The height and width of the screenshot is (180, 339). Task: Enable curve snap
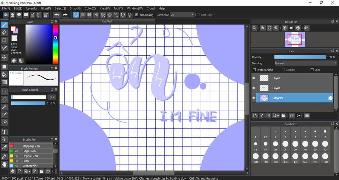tap(116, 15)
